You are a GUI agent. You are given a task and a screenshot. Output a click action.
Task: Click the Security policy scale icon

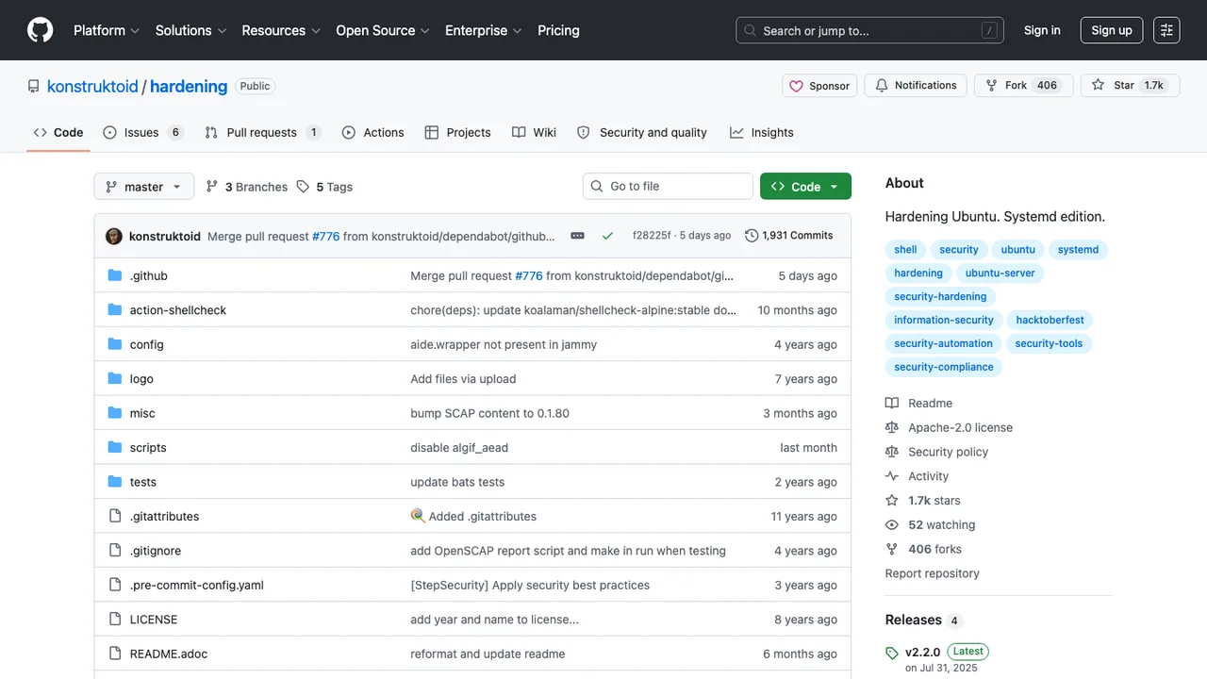(x=892, y=452)
